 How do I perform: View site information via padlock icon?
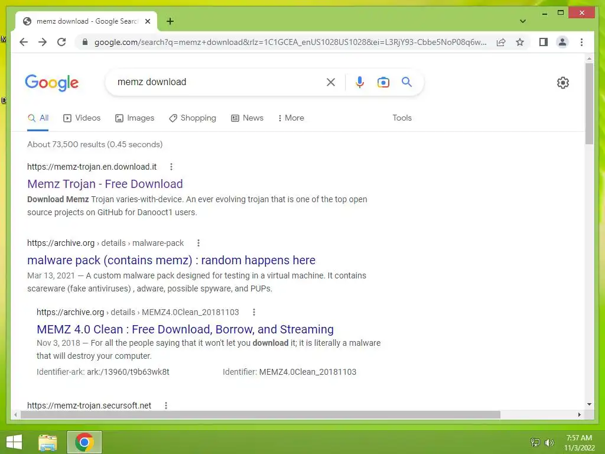85,42
